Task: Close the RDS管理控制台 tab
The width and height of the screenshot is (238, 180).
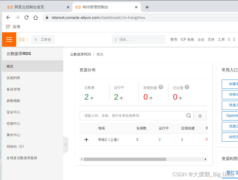Action: click(136, 7)
